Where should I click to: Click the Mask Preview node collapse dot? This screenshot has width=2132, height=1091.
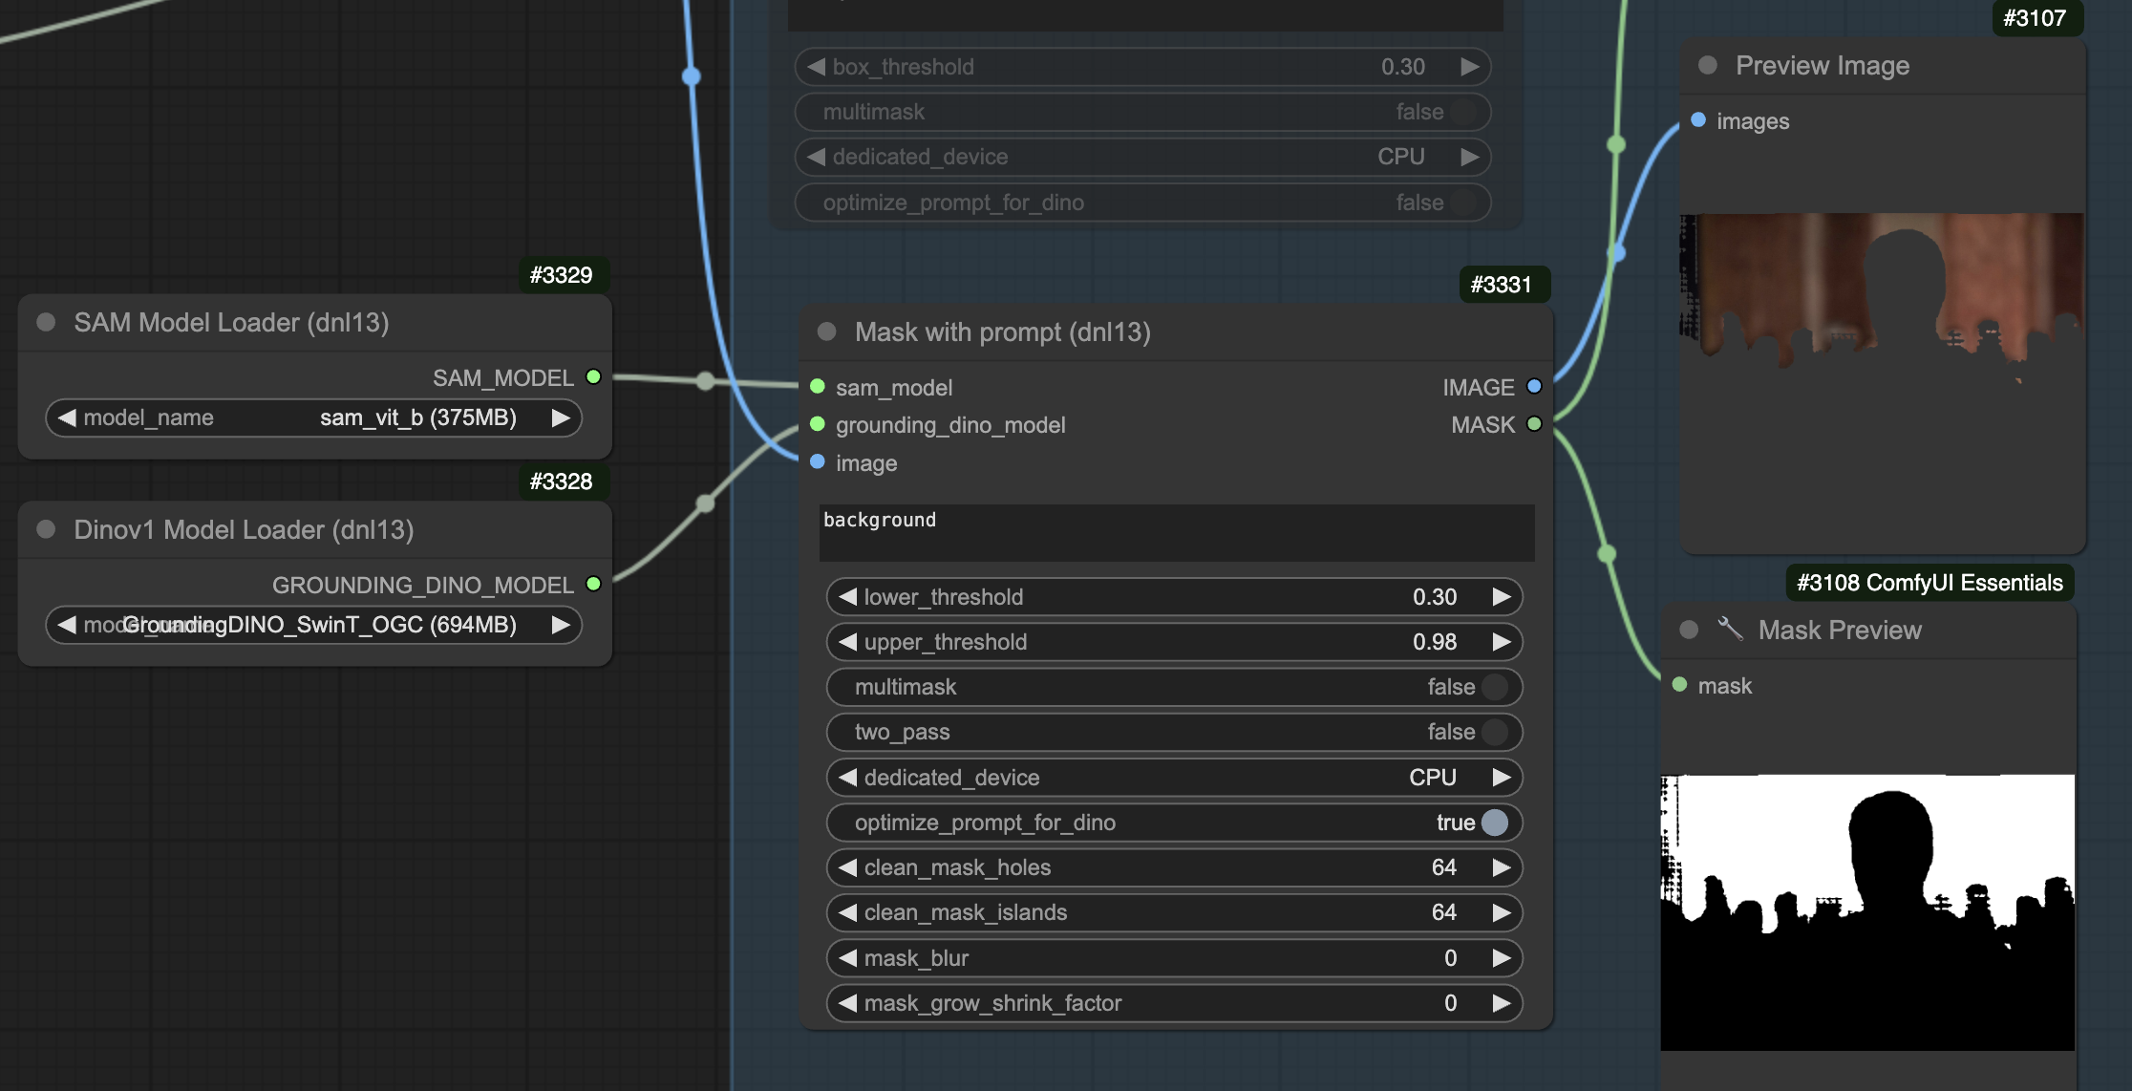pyautogui.click(x=1689, y=630)
